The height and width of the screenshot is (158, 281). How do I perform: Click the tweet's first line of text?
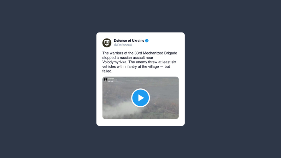(140, 53)
